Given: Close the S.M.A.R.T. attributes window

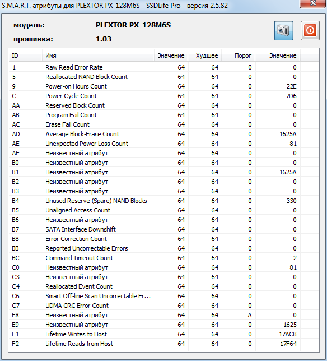Looking at the screenshot, I should (313, 3).
